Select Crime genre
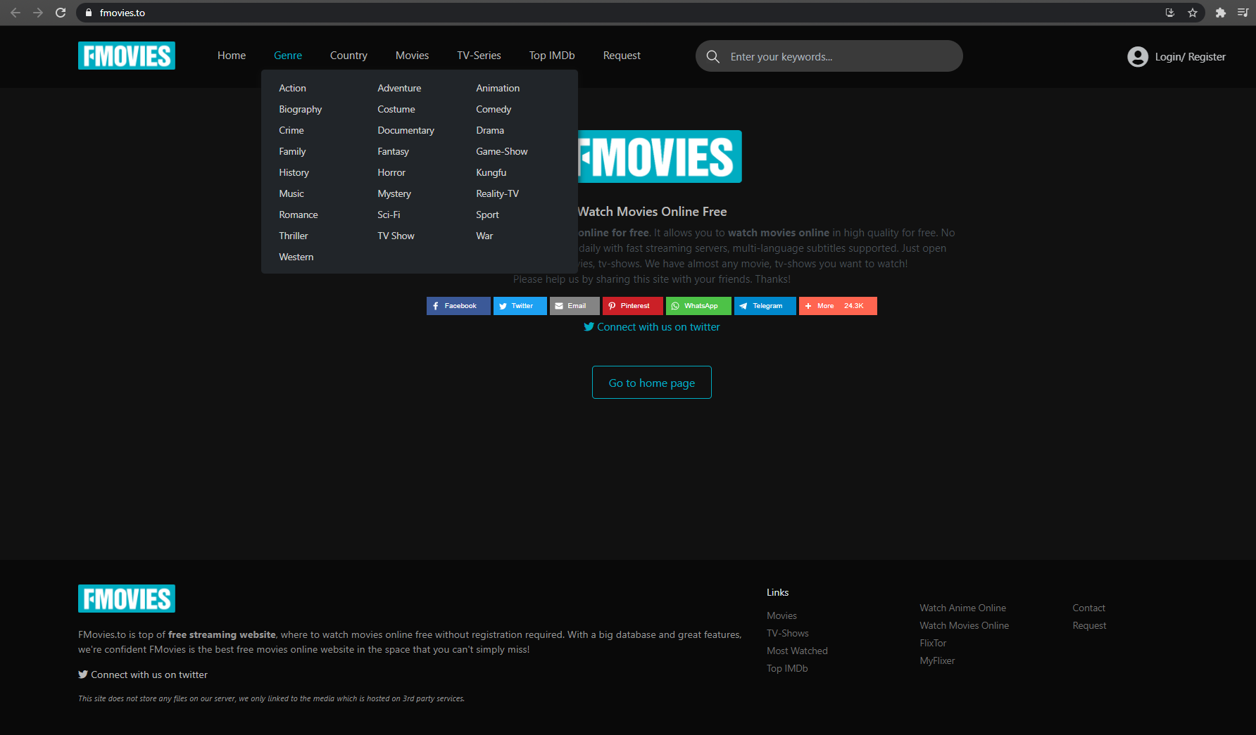The image size is (1256, 735). (291, 130)
